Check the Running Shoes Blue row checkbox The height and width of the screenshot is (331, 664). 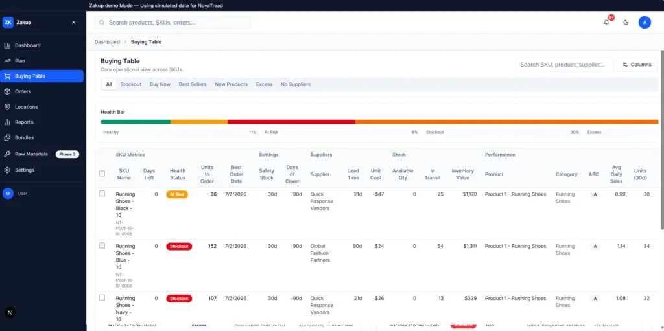tap(102, 245)
